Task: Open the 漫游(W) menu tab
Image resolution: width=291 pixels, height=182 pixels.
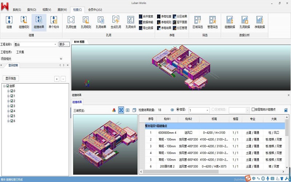Action: pos(62,10)
